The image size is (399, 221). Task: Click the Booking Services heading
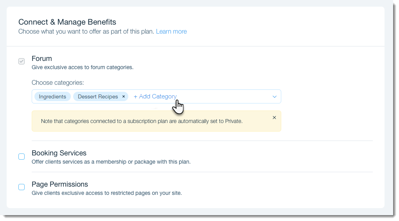pos(59,153)
